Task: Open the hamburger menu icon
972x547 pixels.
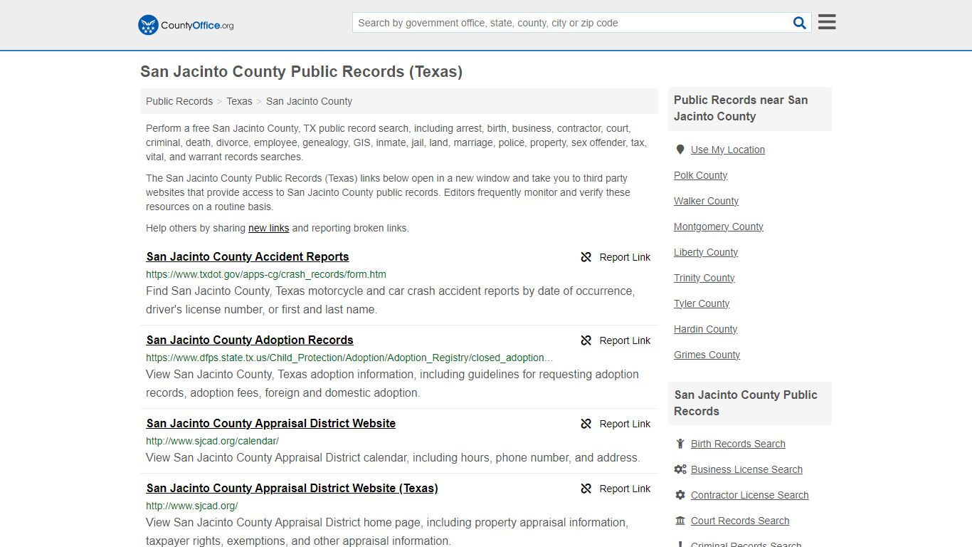Action: tap(827, 22)
